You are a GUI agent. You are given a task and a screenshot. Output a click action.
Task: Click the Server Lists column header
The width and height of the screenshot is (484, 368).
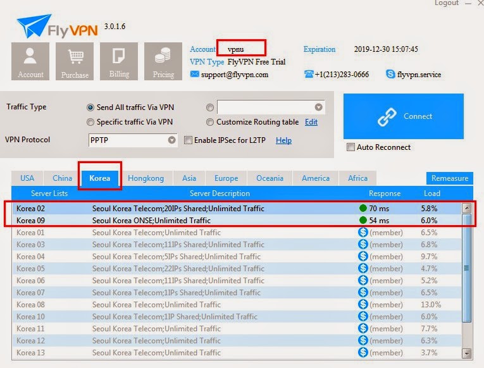click(x=49, y=193)
